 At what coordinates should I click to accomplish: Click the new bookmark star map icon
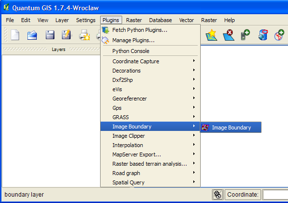pyautogui.click(x=211, y=35)
